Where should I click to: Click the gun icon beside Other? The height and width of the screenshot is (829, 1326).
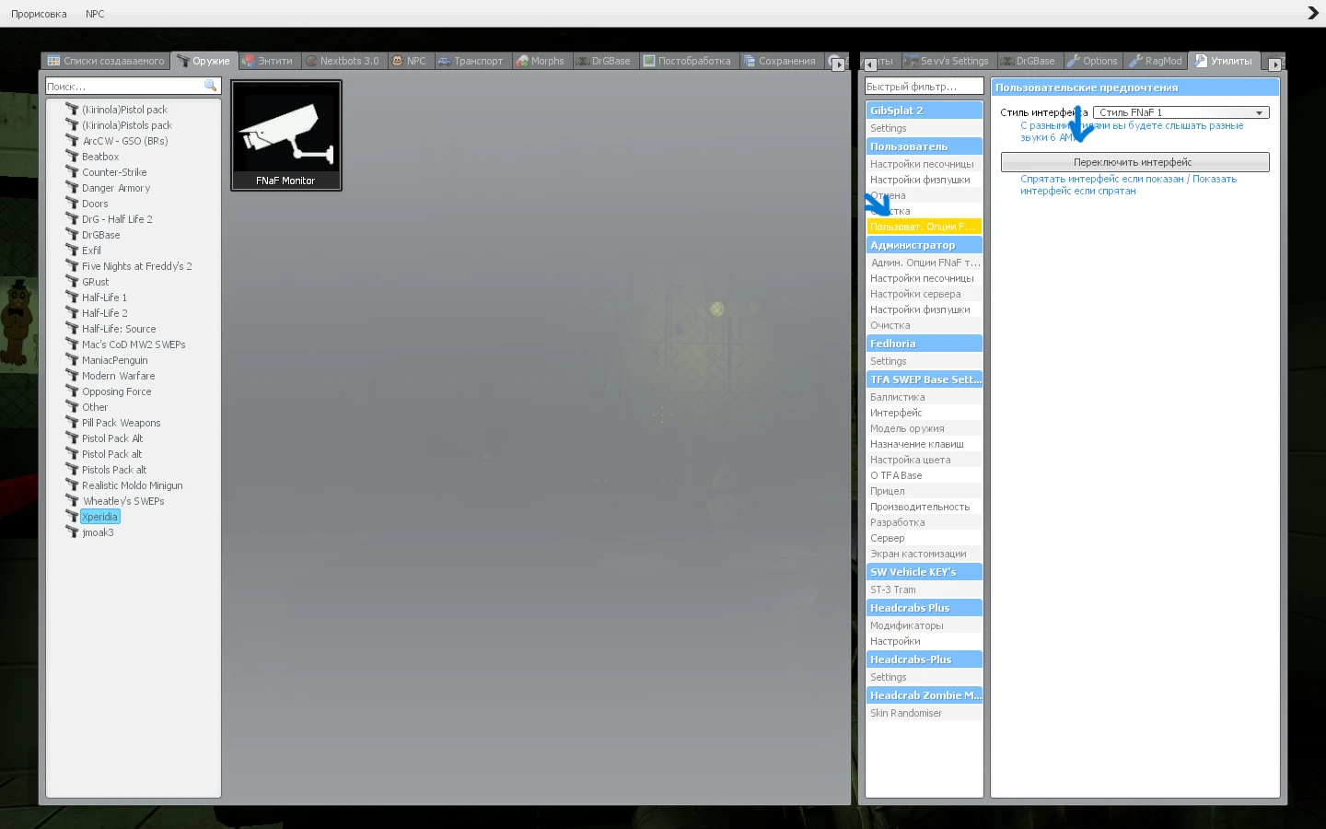tap(72, 407)
